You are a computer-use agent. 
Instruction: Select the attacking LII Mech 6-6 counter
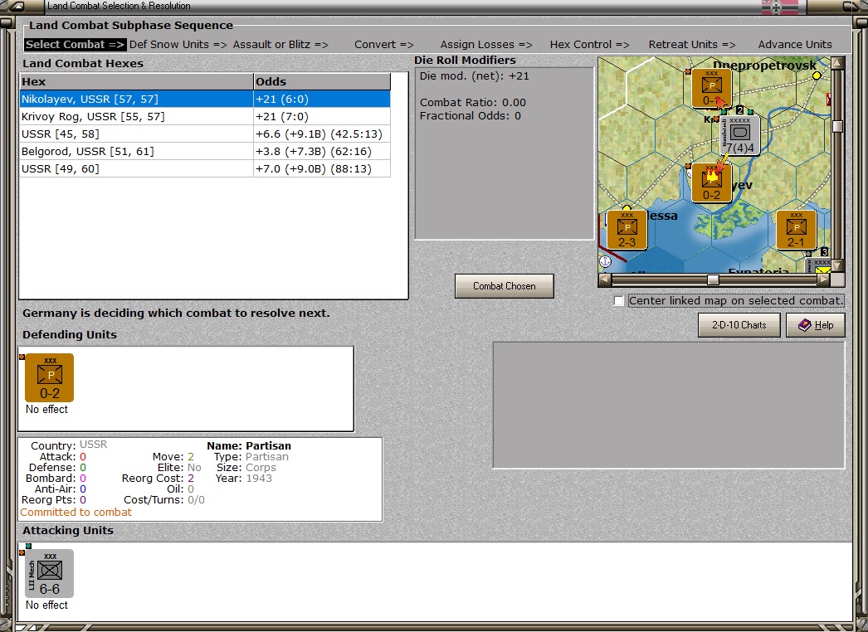coord(49,573)
